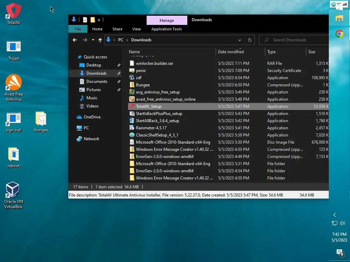Open Videos in the navigation pane
The image size is (350, 262).
[92, 106]
